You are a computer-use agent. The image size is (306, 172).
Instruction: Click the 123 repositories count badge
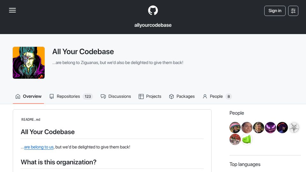[x=88, y=96]
